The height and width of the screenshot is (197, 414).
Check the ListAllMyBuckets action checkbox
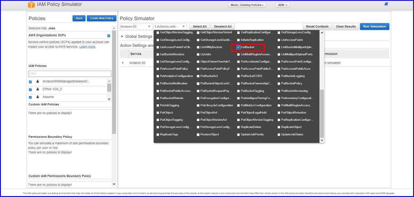tap(198, 47)
